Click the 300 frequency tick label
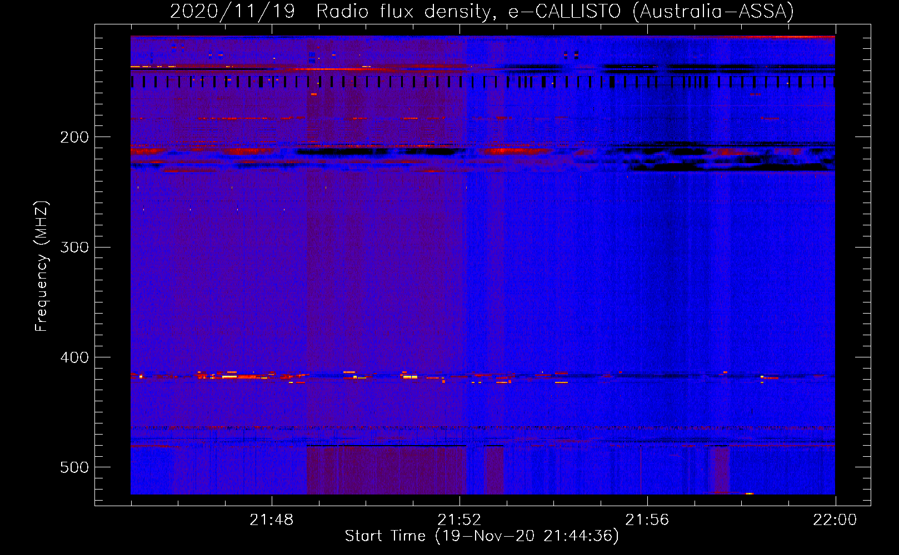 click(x=74, y=247)
